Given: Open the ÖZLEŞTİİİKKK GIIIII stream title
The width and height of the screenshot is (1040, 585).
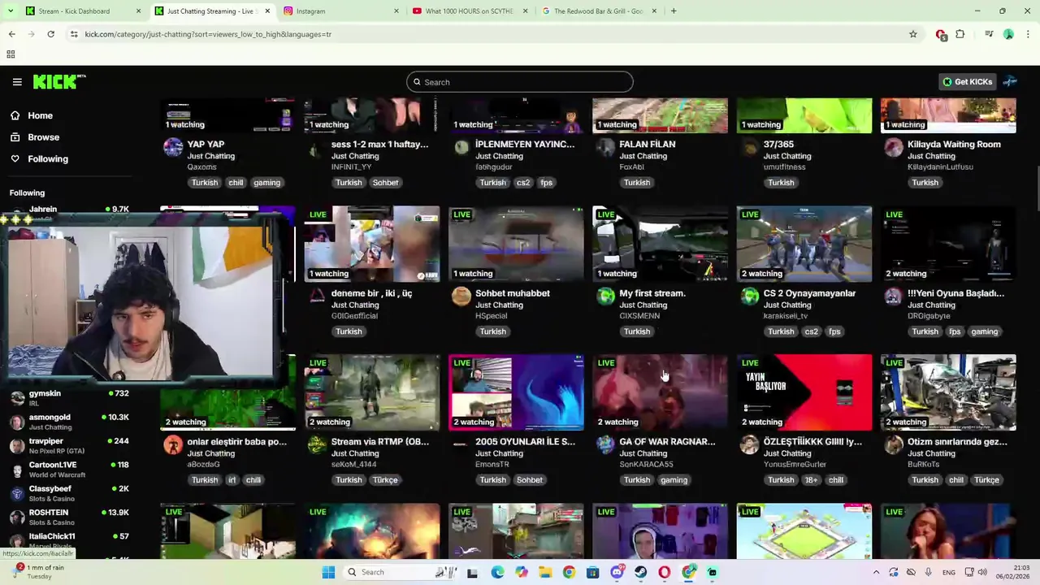Looking at the screenshot, I should coord(812,442).
